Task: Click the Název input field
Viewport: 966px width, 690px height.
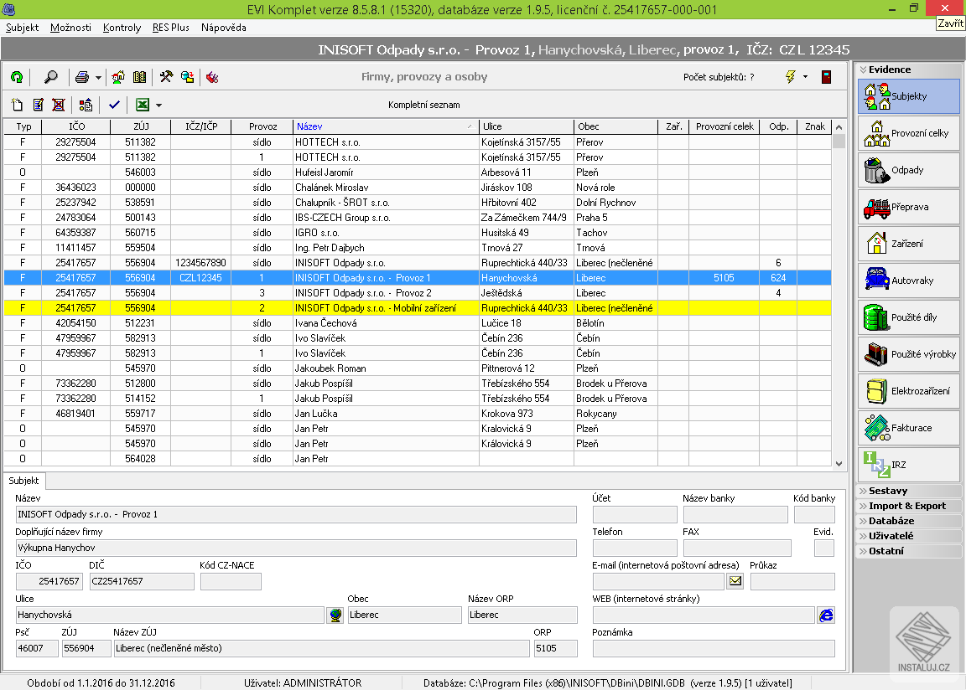Action: click(x=296, y=515)
